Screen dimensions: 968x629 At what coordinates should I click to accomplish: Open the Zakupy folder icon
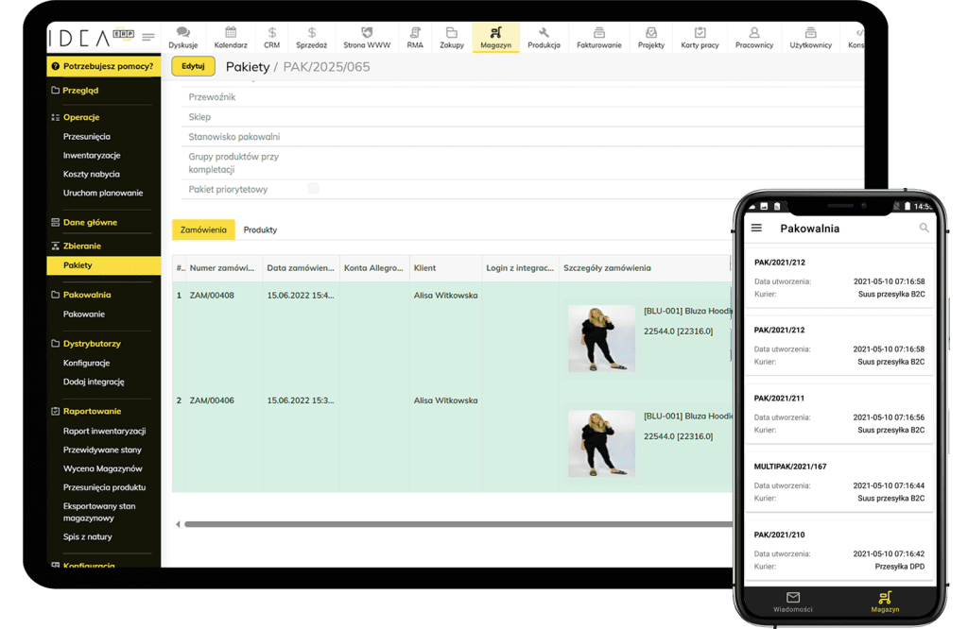(x=452, y=33)
